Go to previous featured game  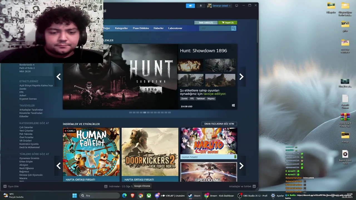click(58, 77)
